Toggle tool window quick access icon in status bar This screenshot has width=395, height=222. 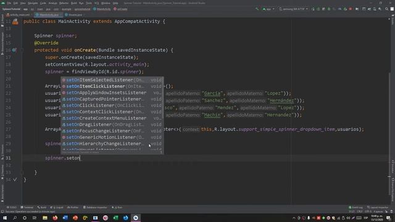[x=2, y=212]
